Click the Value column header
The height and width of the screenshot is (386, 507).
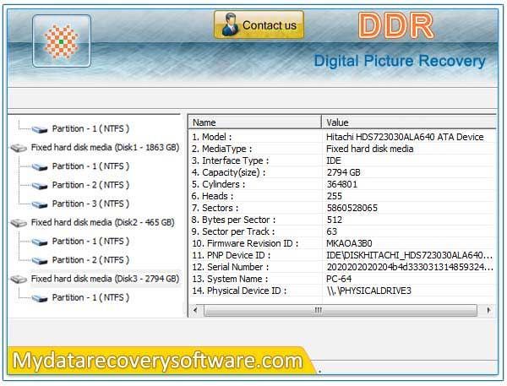[x=407, y=122]
